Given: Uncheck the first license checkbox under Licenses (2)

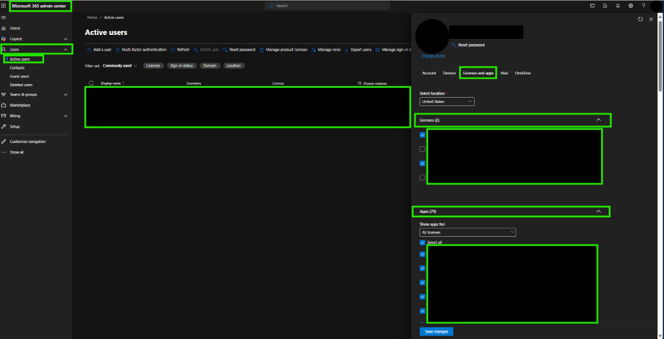Looking at the screenshot, I should coord(422,135).
